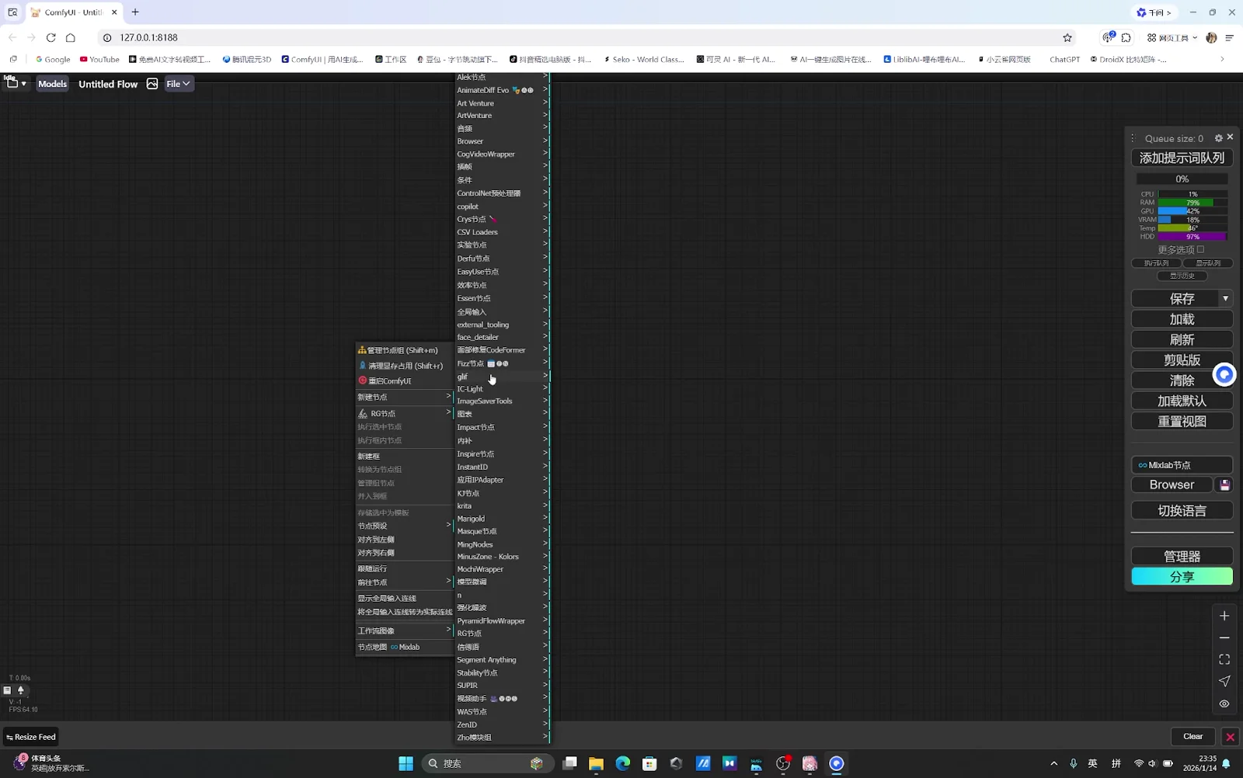Toggle link visibility eye icon
Image resolution: width=1243 pixels, height=778 pixels.
1224,703
